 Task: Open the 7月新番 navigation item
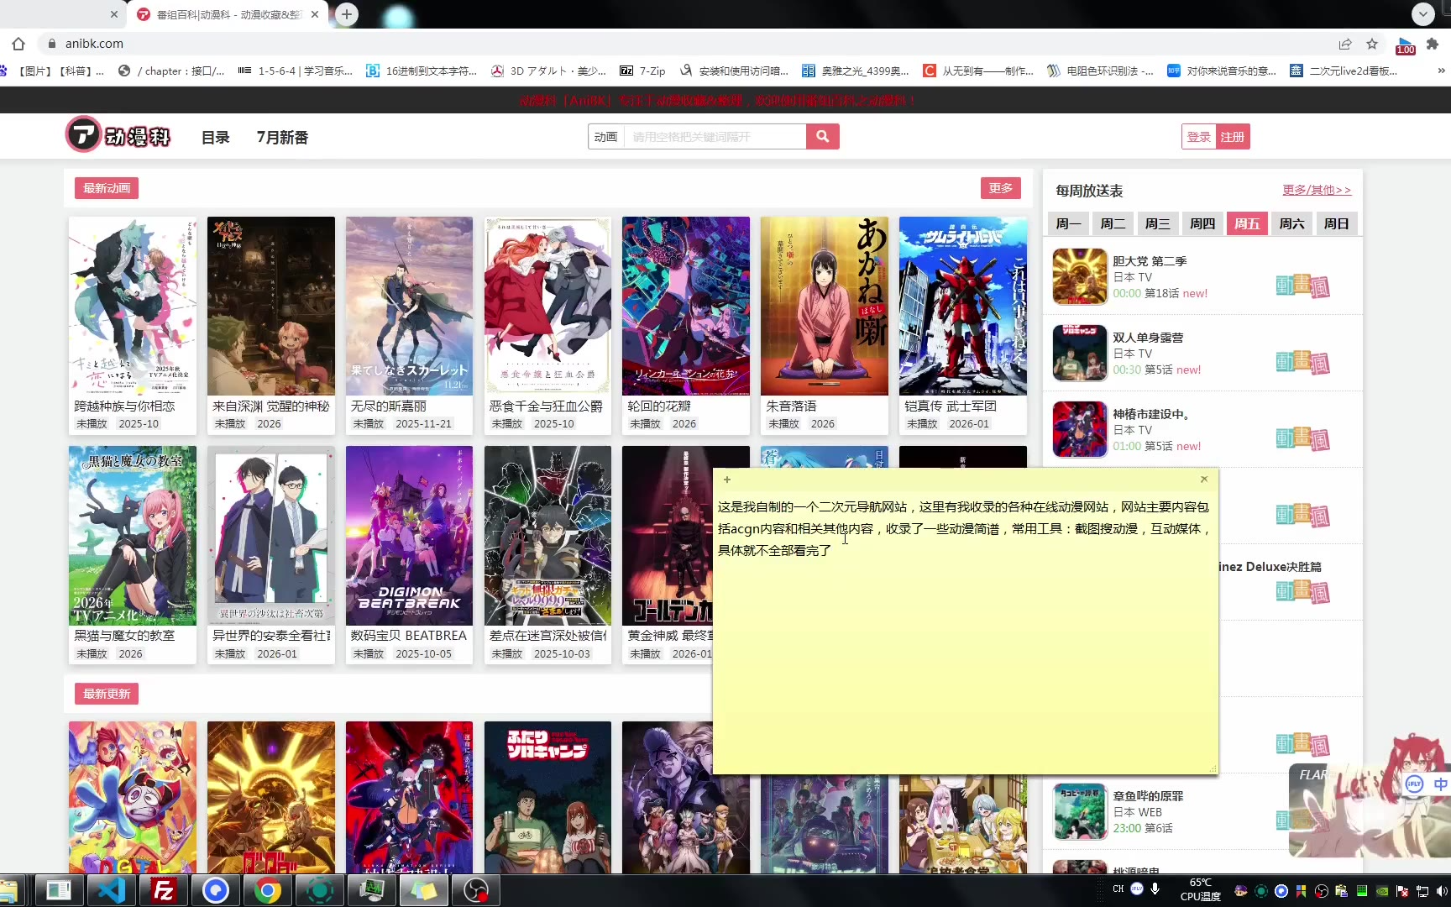[282, 137]
